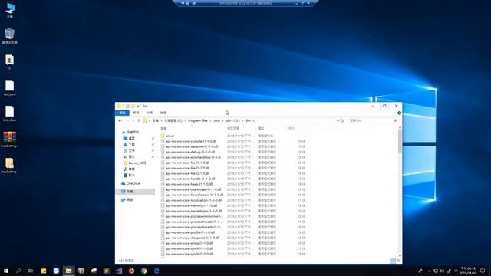Select the test.java file on desktop
Viewport: 491px width, 276px height.
[10, 87]
